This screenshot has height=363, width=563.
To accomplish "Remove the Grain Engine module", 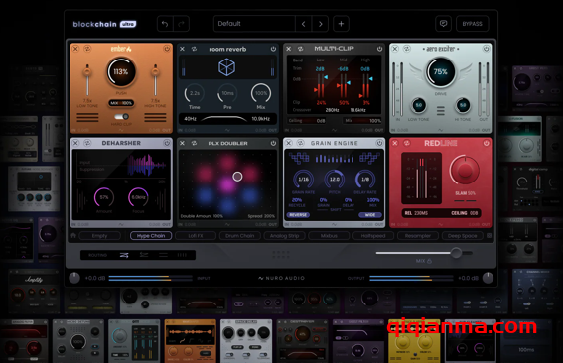I will 289,143.
